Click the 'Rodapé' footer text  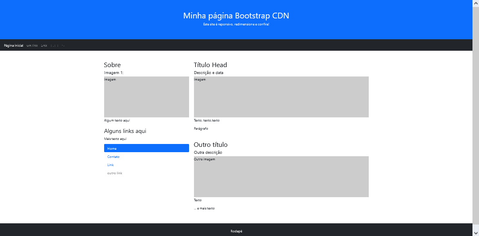pos(236,232)
